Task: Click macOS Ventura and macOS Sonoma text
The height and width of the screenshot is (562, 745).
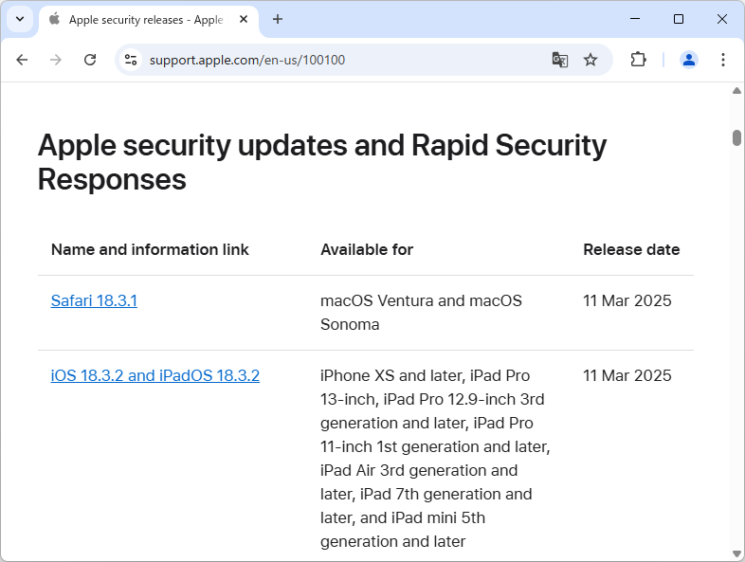Action: (x=421, y=313)
